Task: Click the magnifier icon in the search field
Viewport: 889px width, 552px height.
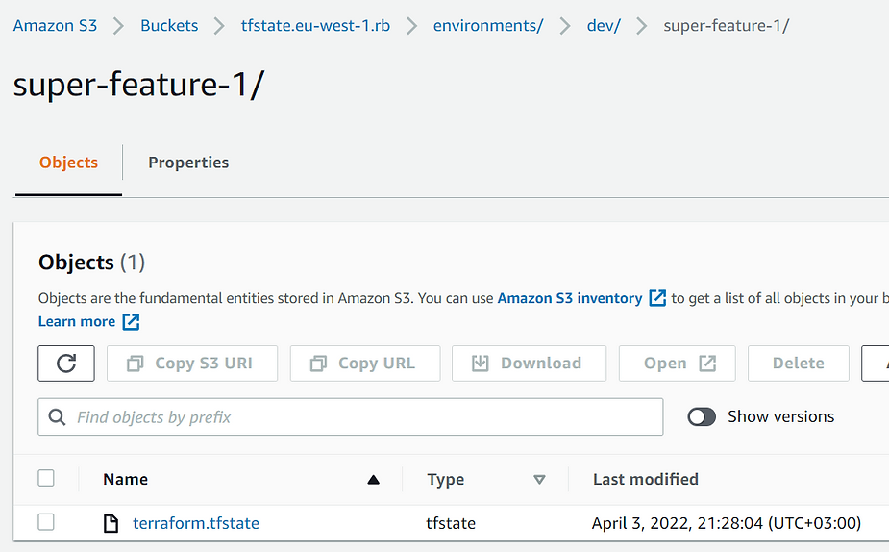Action: point(57,417)
